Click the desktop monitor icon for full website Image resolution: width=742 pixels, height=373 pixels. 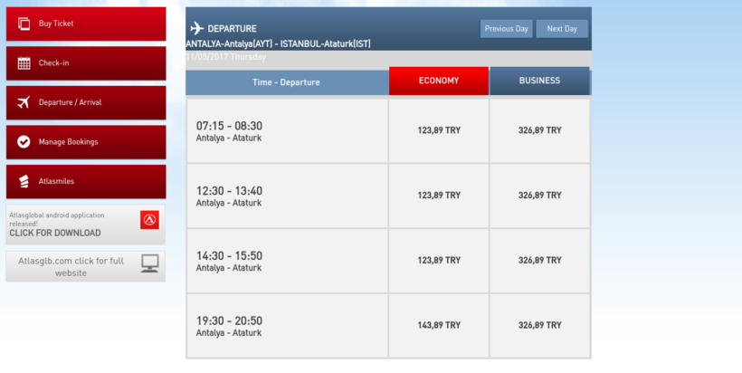[x=149, y=263]
